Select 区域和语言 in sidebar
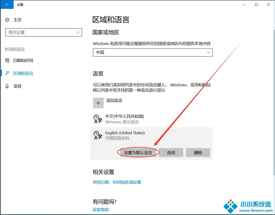The width and height of the screenshot is (275, 215). click(23, 73)
